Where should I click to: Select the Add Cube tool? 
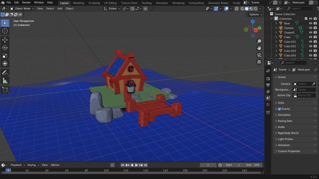tap(5, 90)
